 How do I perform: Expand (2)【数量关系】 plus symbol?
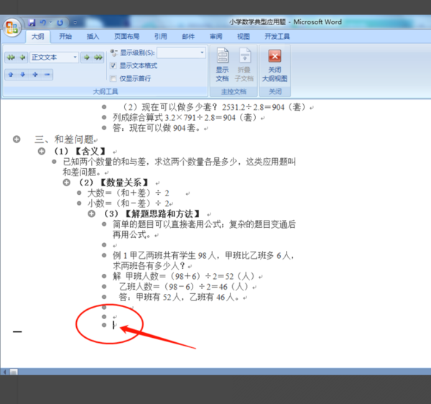pyautogui.click(x=67, y=183)
